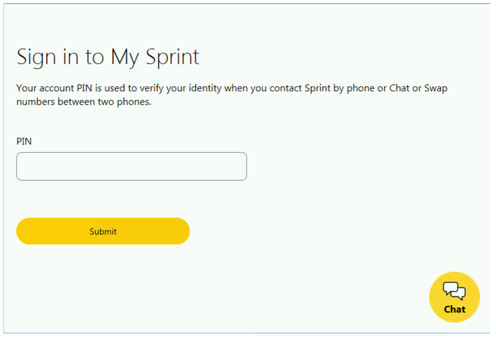The width and height of the screenshot is (496, 337).
Task: Click 'Sign in' at start of heading
Action: point(47,57)
